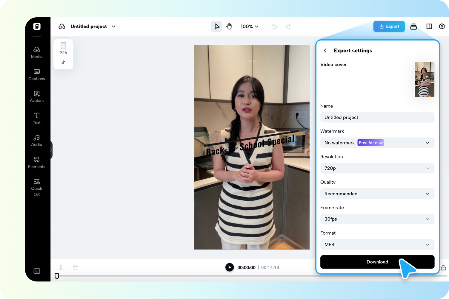The width and height of the screenshot is (449, 299).
Task: Redo the last action
Action: [288, 27]
